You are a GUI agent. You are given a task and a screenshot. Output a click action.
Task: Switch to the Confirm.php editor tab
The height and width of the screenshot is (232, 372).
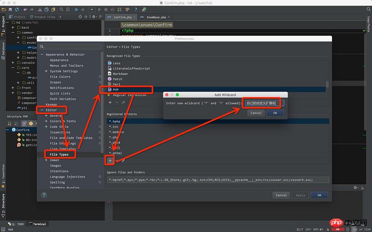pos(121,17)
